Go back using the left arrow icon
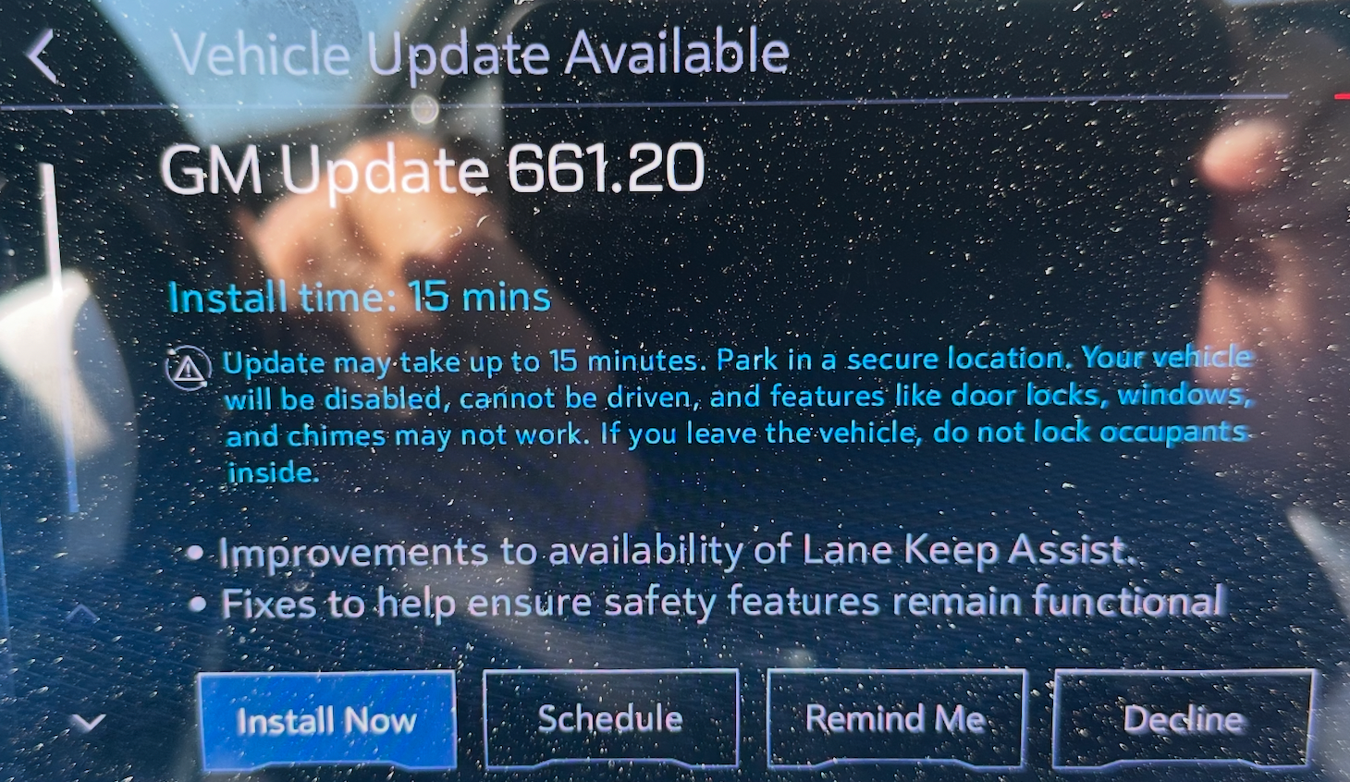This screenshot has height=782, width=1350. pyautogui.click(x=43, y=57)
